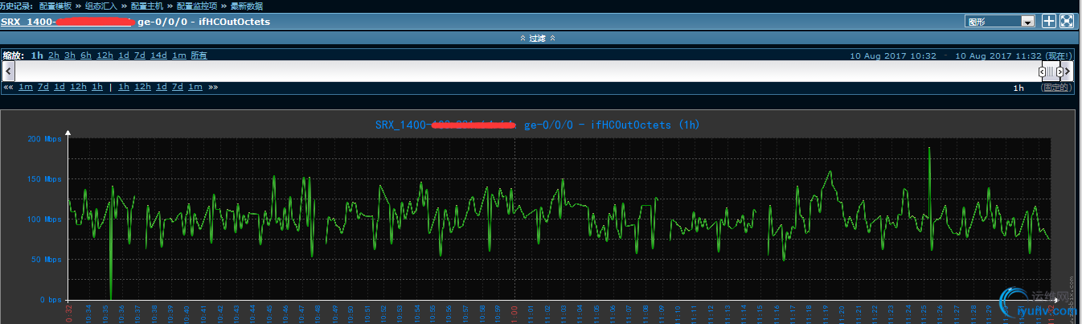The height and width of the screenshot is (324, 1082).
Task: Click the (现在!) now label
Action: 1059,55
